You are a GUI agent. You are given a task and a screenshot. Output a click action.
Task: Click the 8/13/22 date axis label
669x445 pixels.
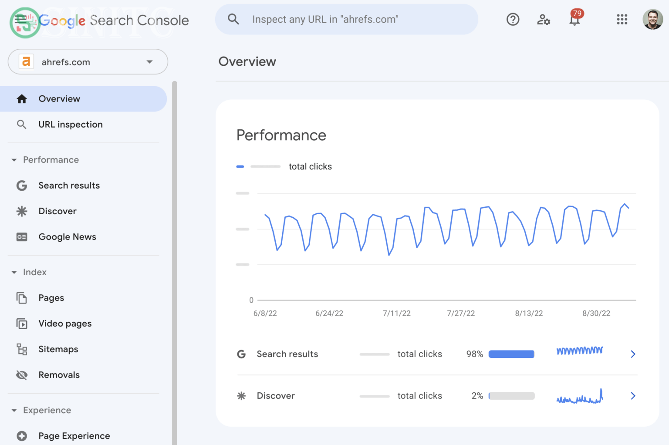coord(529,313)
